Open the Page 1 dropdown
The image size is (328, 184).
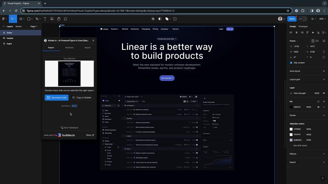(34, 26)
